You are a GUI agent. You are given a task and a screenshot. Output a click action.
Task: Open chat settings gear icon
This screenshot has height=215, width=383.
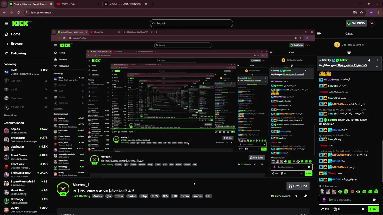click(363, 209)
